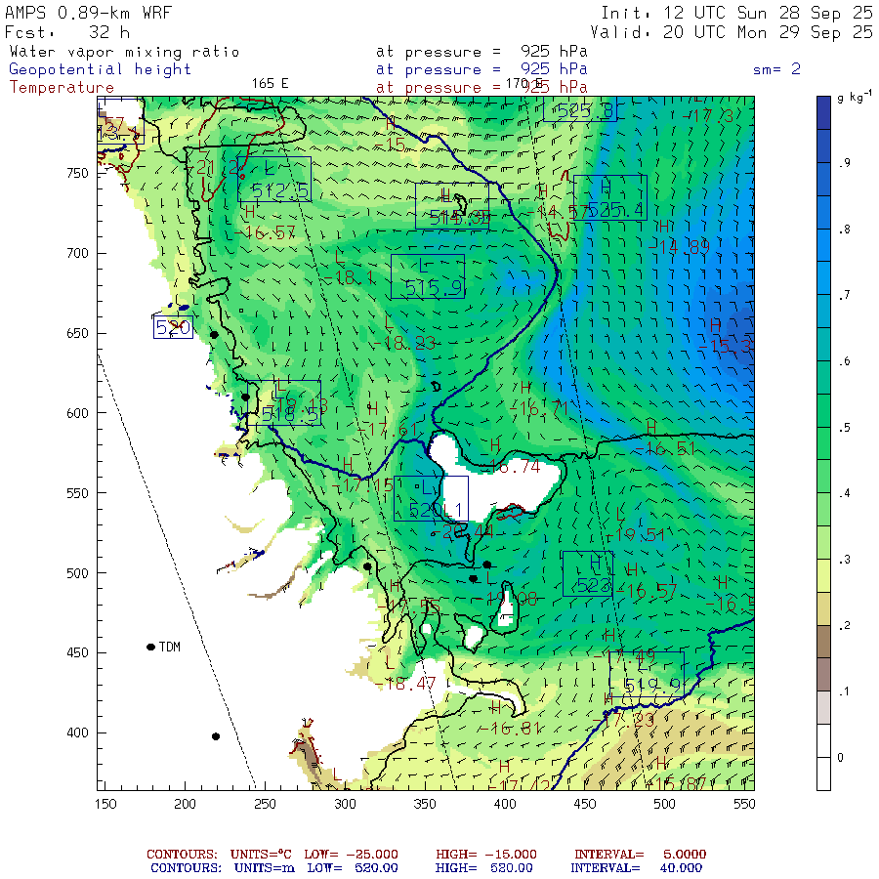Click the L -18.1 temperature label

click(350, 268)
